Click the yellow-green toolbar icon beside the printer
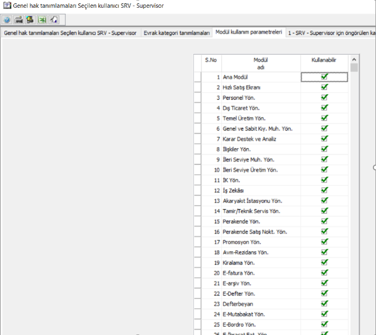The image size is (376, 335). coord(30,20)
